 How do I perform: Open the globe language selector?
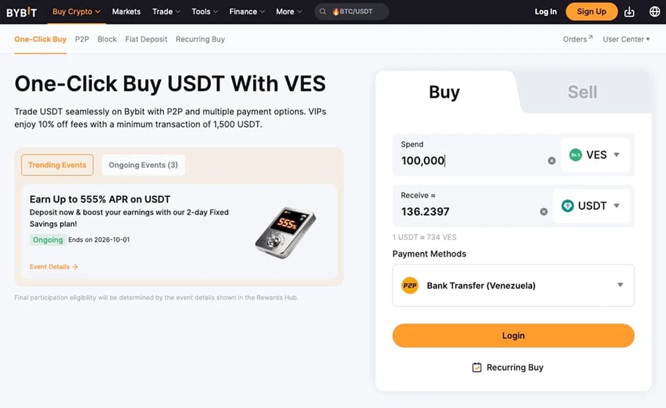[x=655, y=12]
